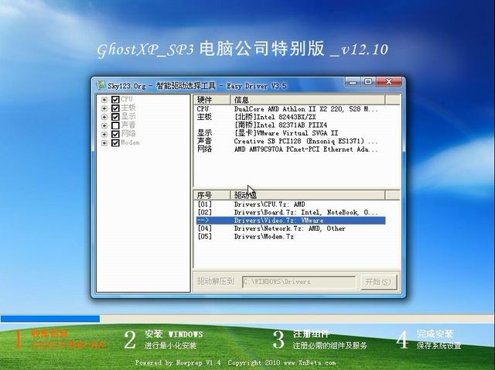
Task: Select the VMware Virtual SVGA II row
Action: (x=291, y=133)
